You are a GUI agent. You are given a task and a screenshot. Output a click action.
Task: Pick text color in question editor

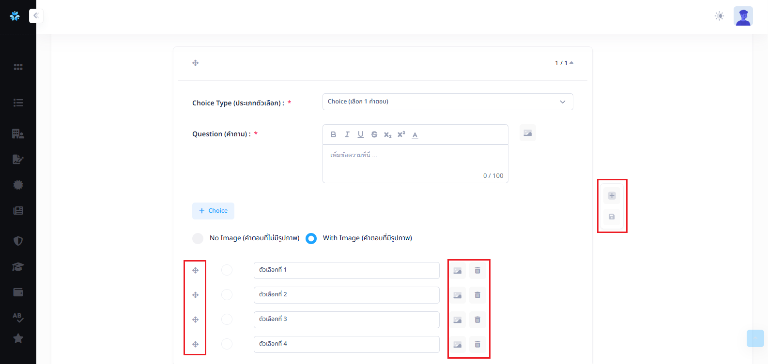click(415, 135)
